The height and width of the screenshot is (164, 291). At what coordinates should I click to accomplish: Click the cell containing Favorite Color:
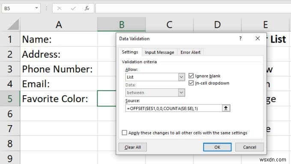click(x=59, y=99)
